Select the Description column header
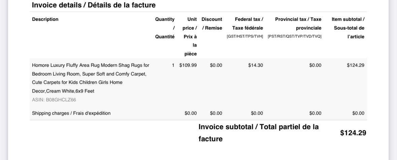The height and width of the screenshot is (160, 397). (45, 19)
